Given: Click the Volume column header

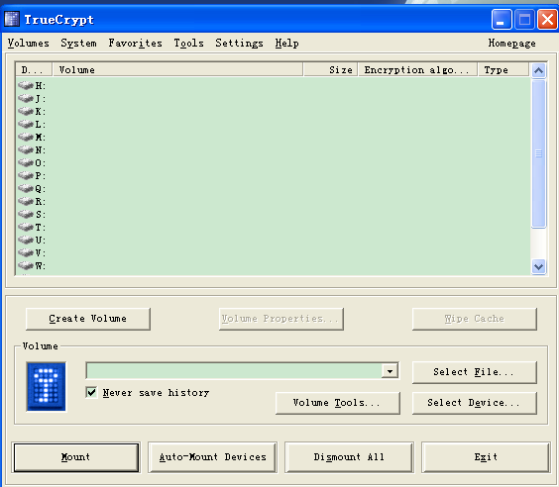Looking at the screenshot, I should coord(177,69).
